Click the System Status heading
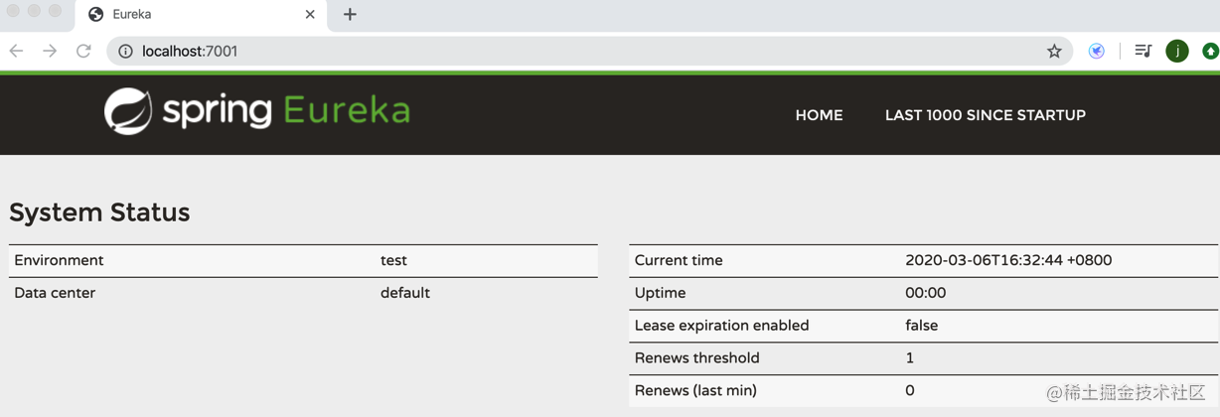The height and width of the screenshot is (417, 1220). click(99, 212)
